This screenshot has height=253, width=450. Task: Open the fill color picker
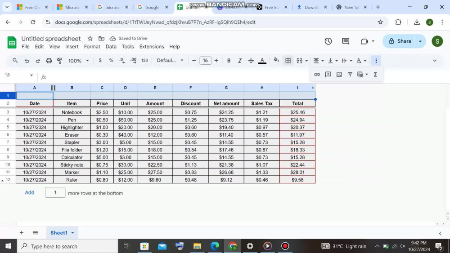pyautogui.click(x=276, y=60)
